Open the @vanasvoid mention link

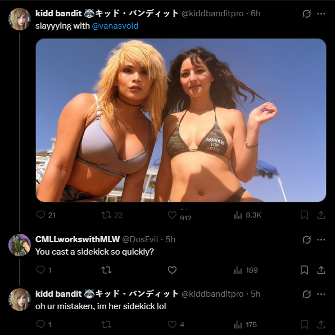(x=115, y=26)
